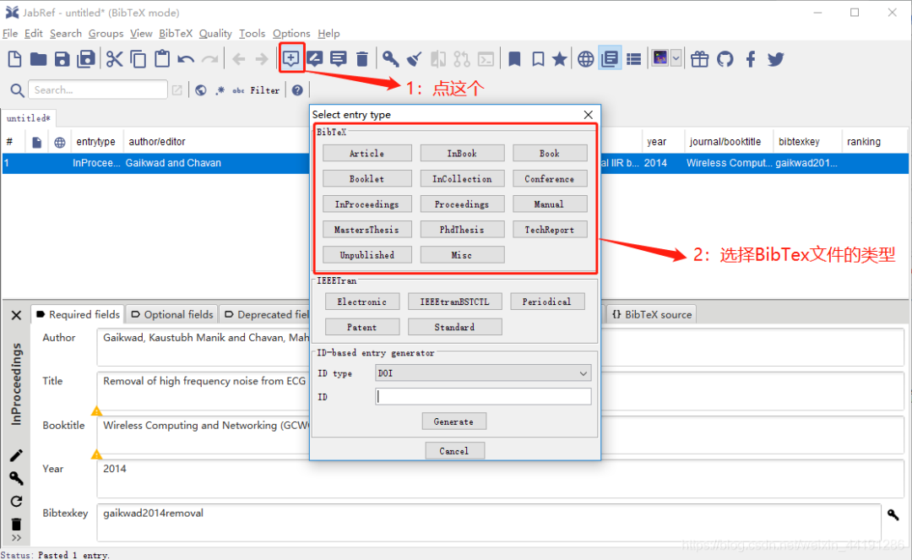Switch to Optional fields tab

172,314
